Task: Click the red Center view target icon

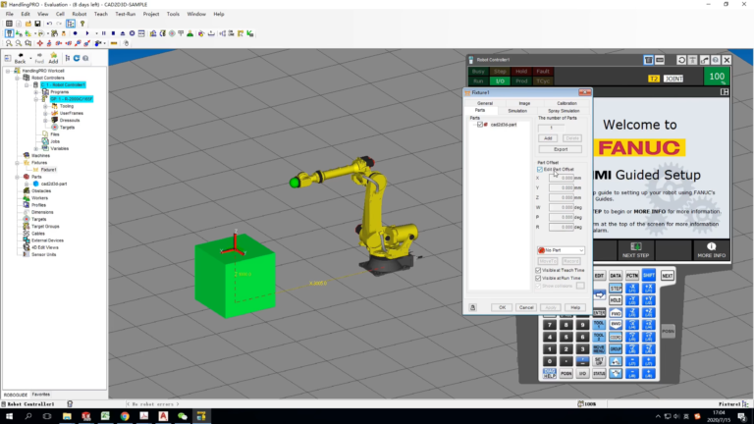Action: click(x=40, y=43)
